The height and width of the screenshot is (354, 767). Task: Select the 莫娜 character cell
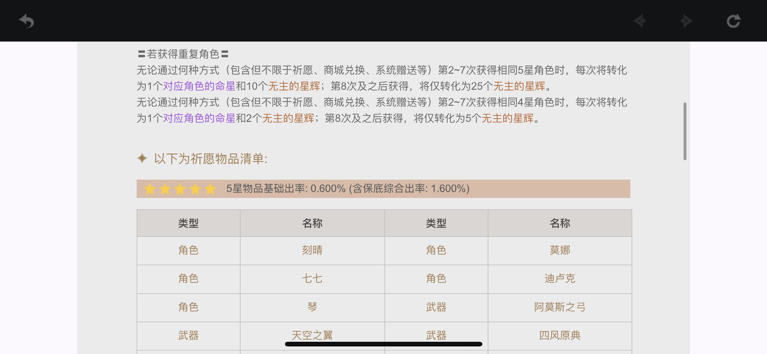click(x=560, y=250)
